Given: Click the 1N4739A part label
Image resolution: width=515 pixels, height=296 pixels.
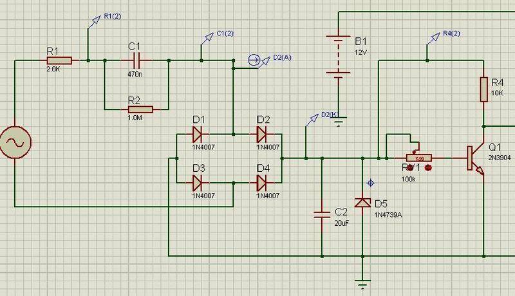Looking at the screenshot, I should [388, 215].
